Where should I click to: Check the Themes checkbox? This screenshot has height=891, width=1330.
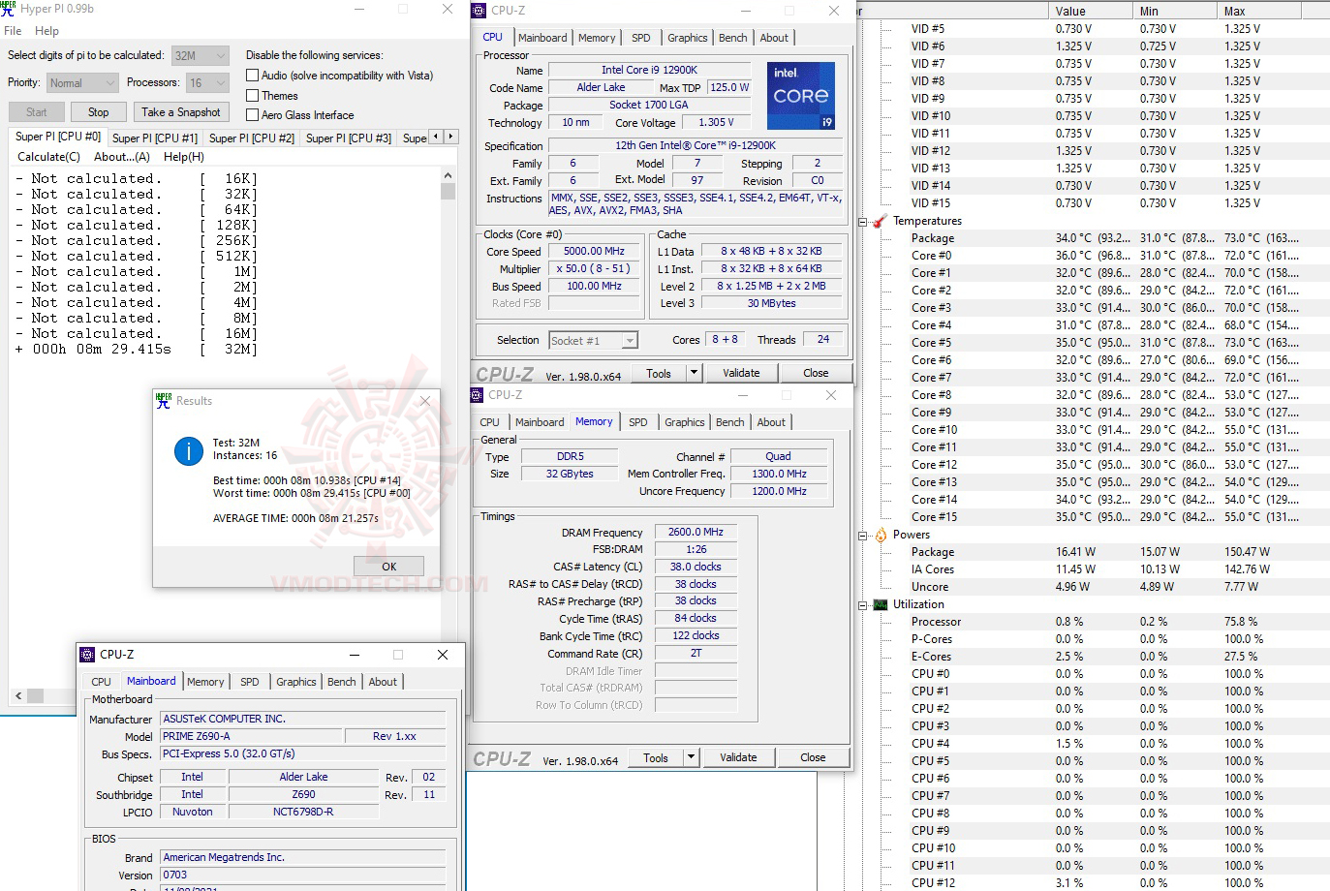click(x=253, y=95)
